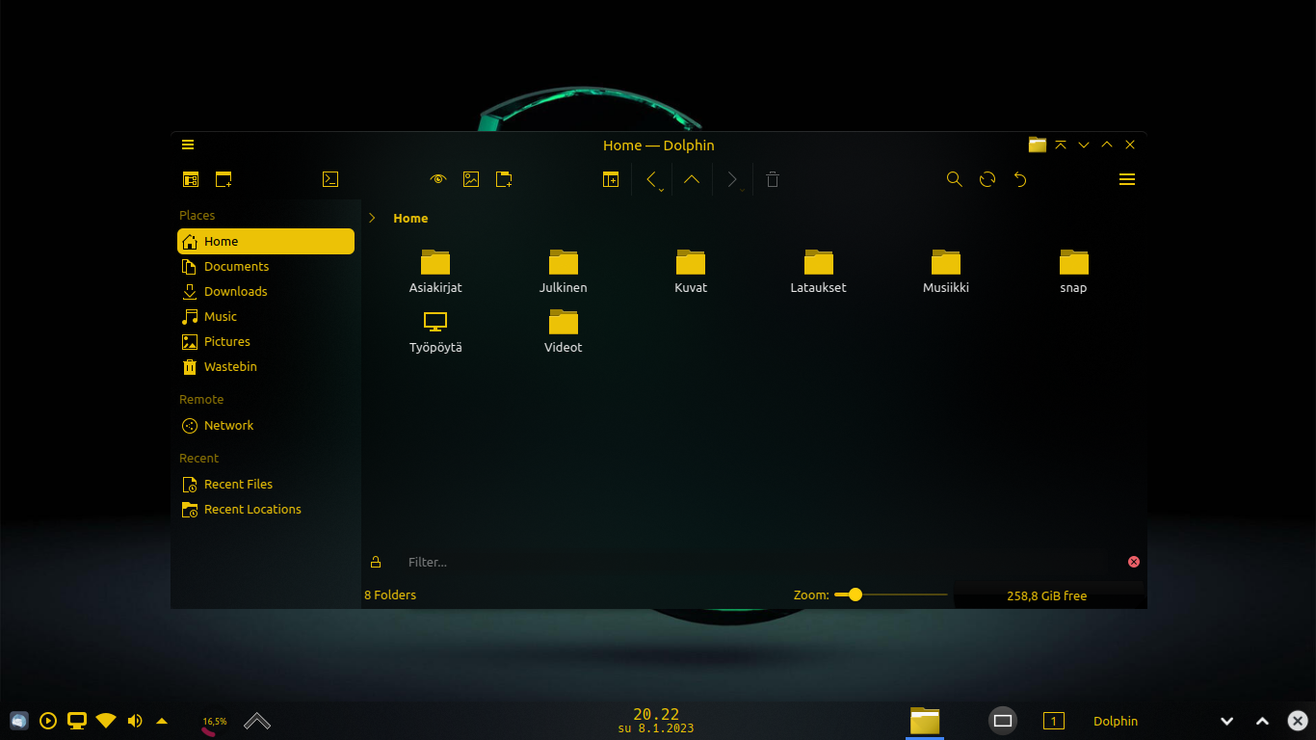Screen dimensions: 1316x740
Task: Click the folder icon in the title bar
Action: [1038, 145]
